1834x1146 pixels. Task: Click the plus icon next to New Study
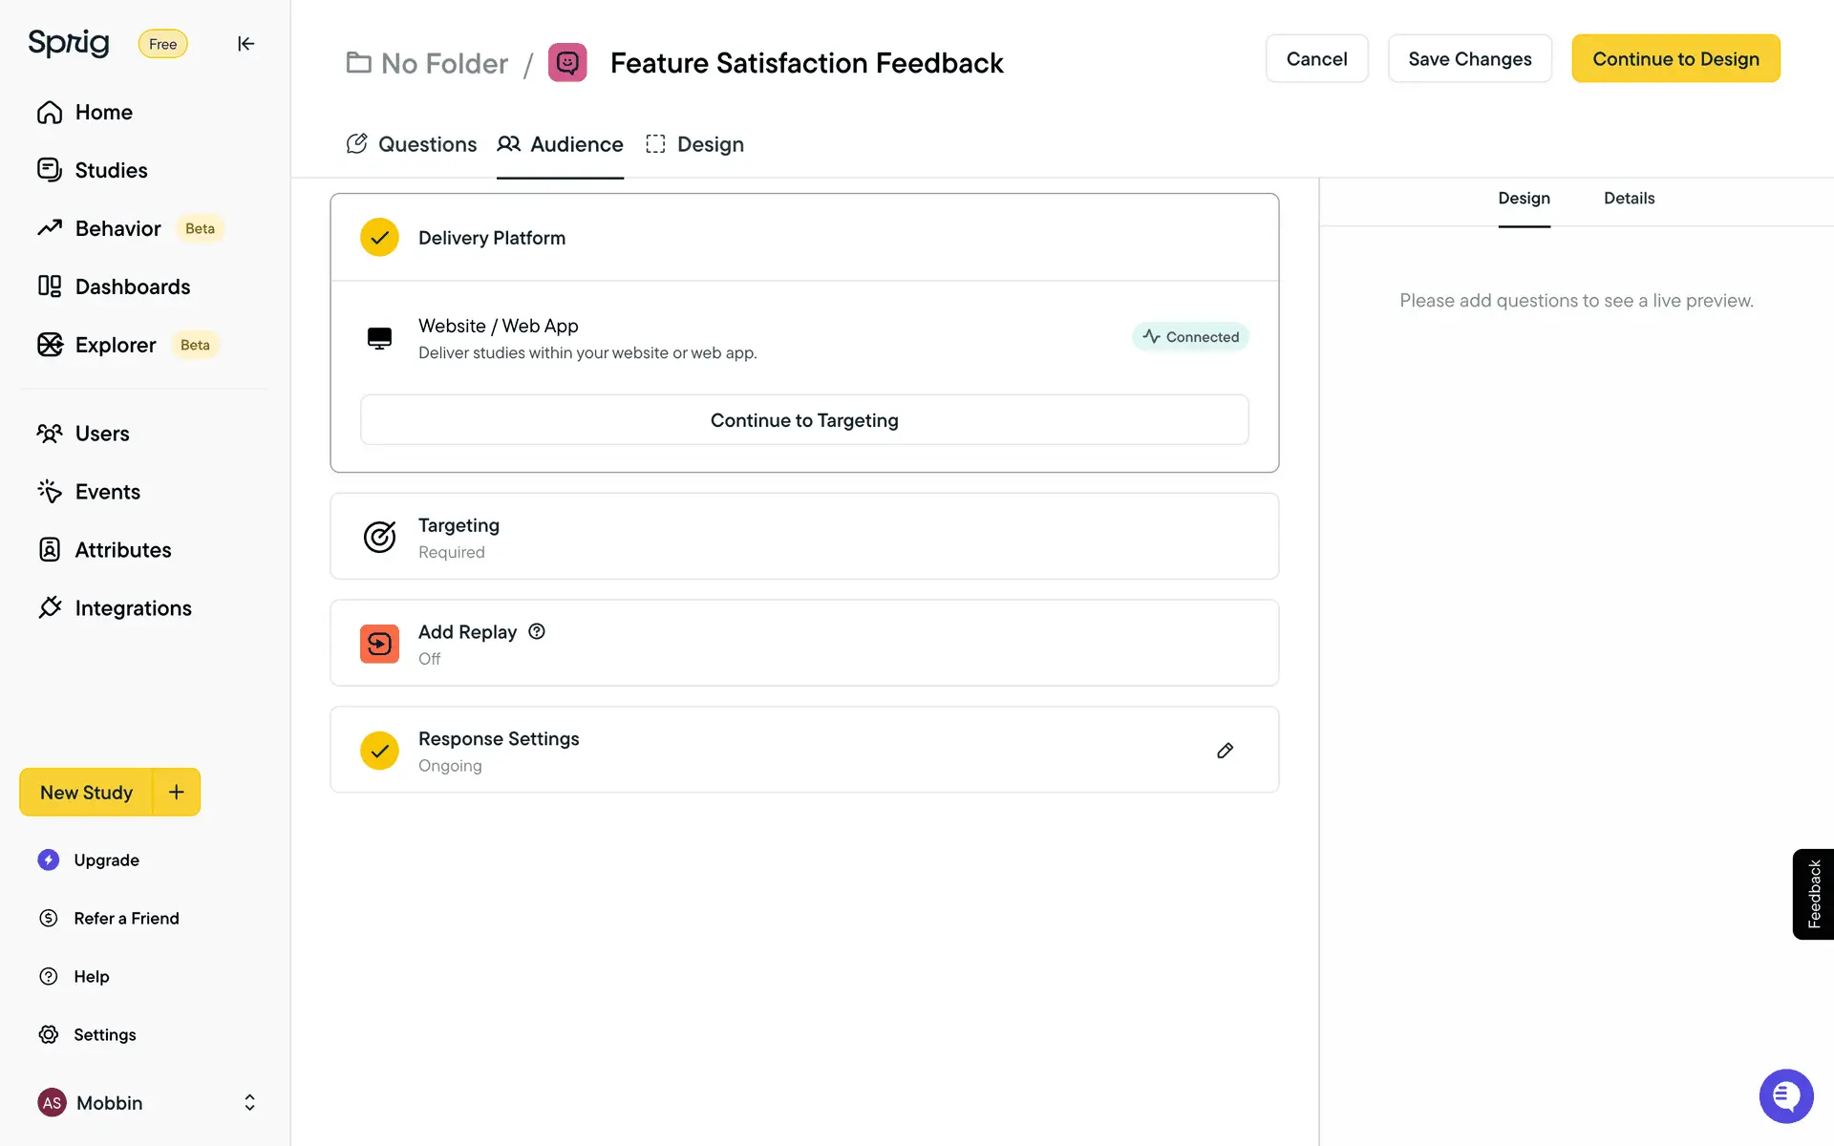pos(177,792)
